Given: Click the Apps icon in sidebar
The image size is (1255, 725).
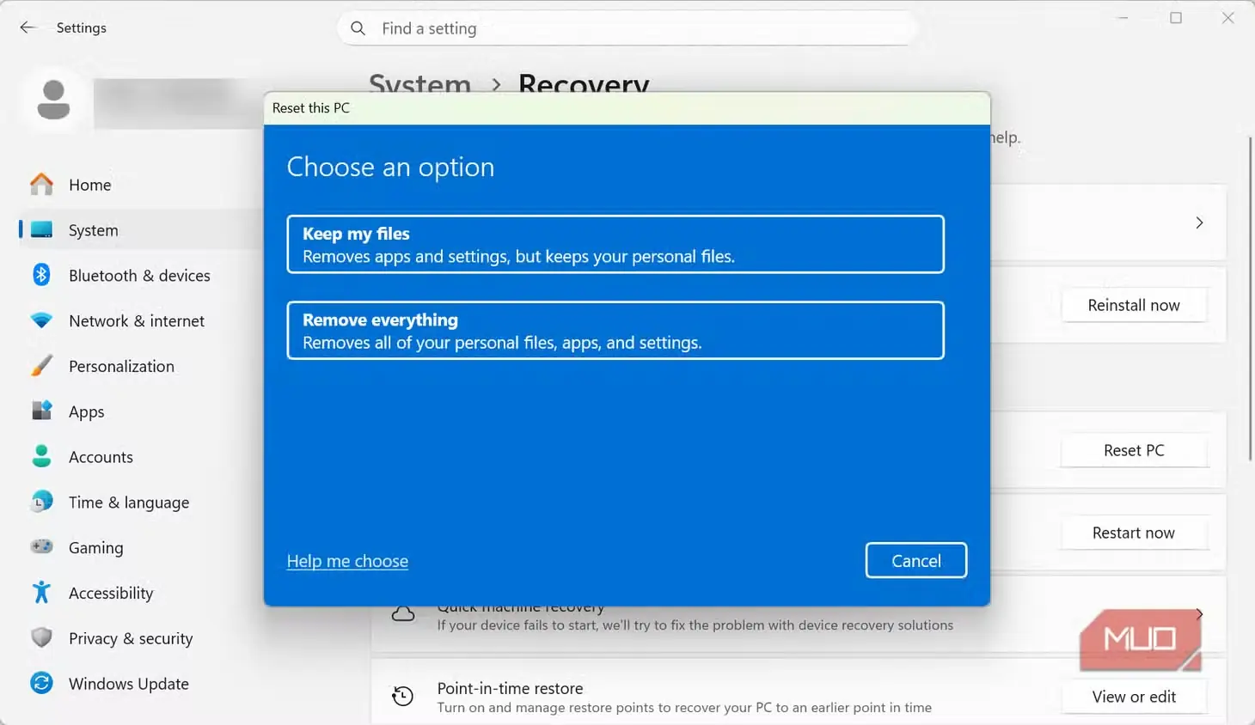Looking at the screenshot, I should pyautogui.click(x=41, y=411).
